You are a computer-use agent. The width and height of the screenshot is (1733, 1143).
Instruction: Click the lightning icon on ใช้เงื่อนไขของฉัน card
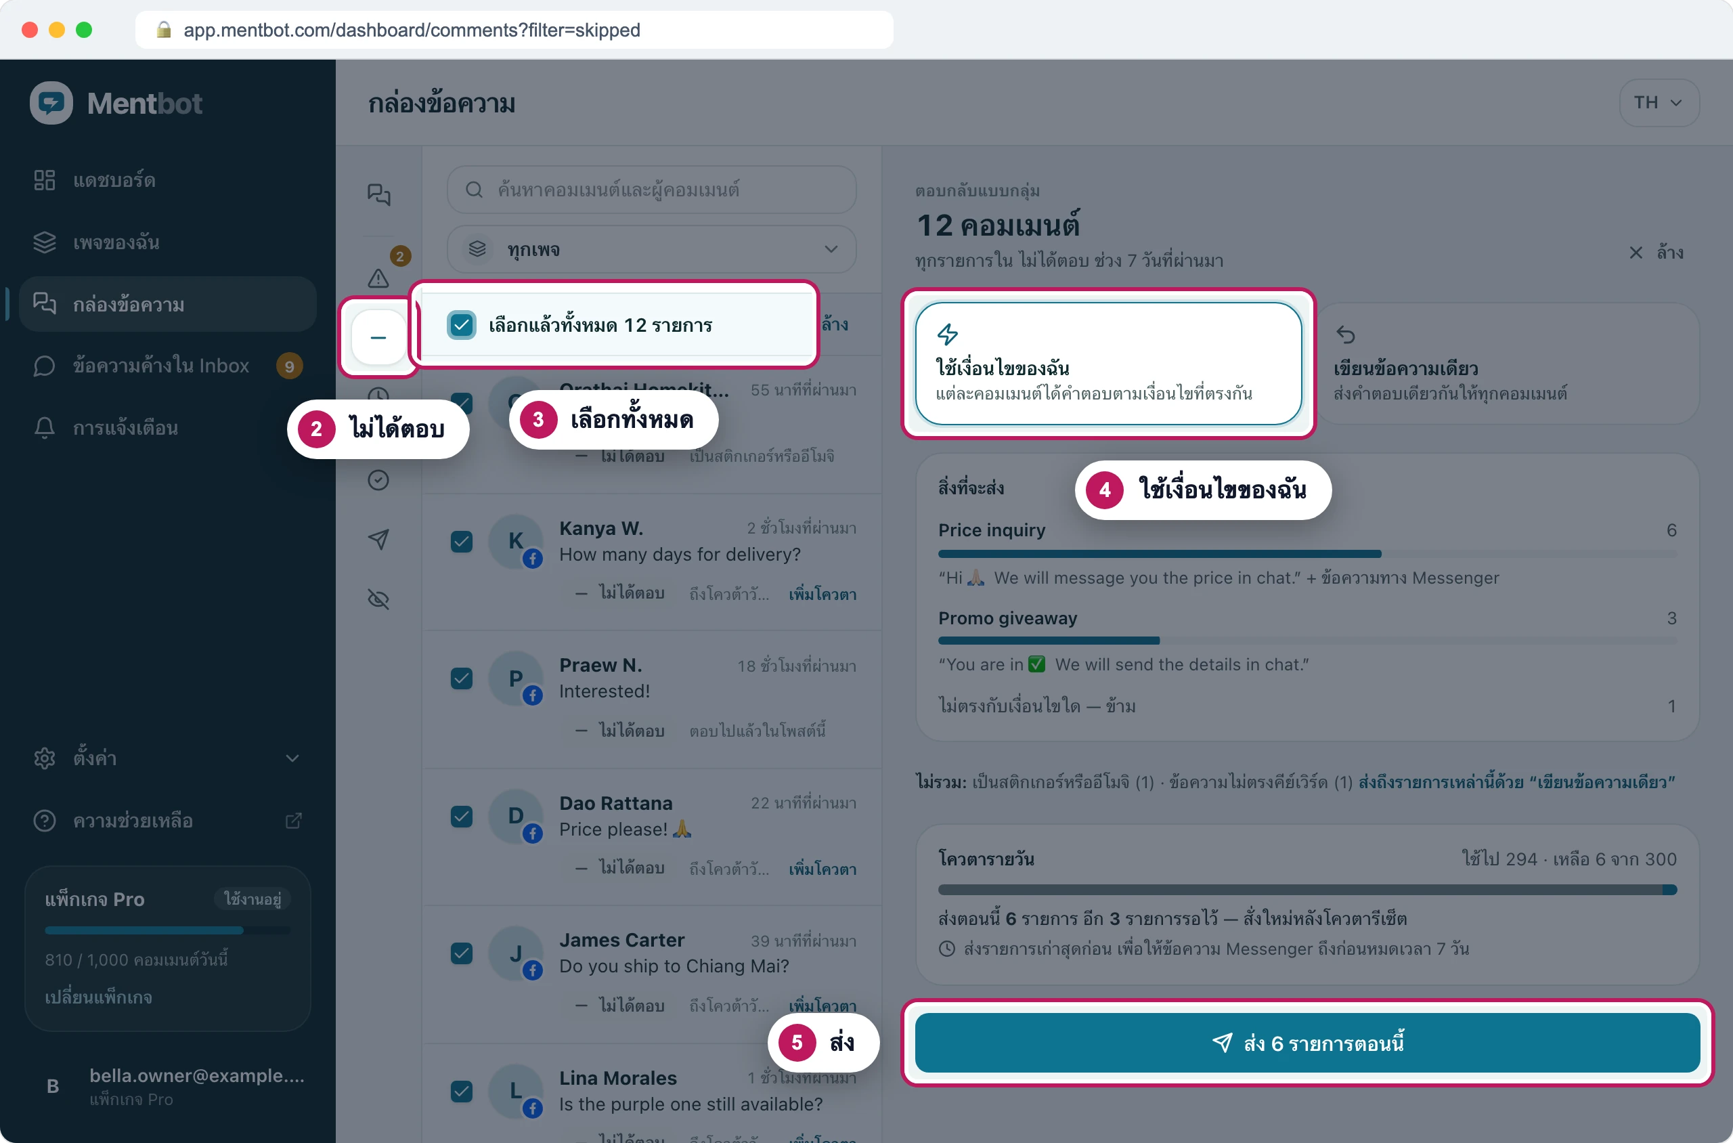point(947,335)
